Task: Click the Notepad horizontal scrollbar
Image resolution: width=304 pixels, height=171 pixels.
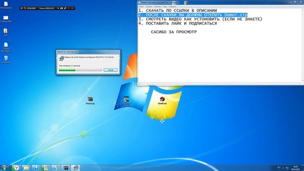Action: (219, 83)
